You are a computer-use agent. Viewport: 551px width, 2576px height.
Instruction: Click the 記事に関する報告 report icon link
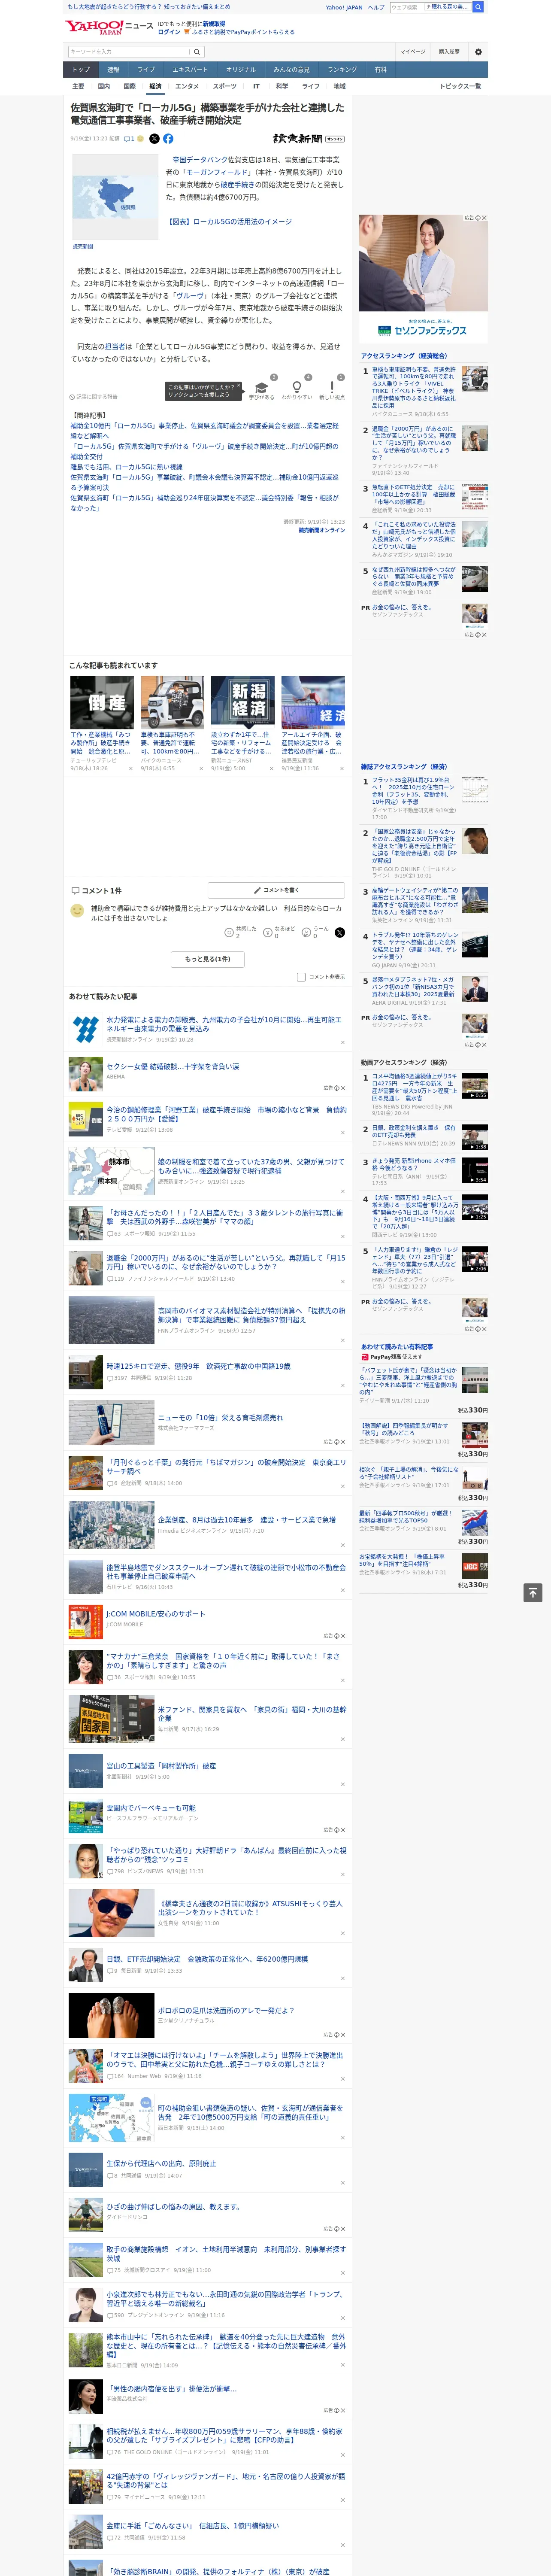[x=93, y=397]
